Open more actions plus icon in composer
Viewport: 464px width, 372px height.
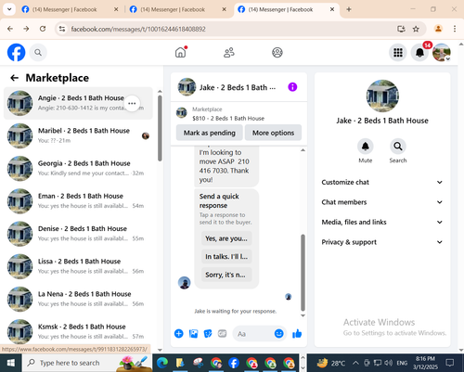point(179,333)
